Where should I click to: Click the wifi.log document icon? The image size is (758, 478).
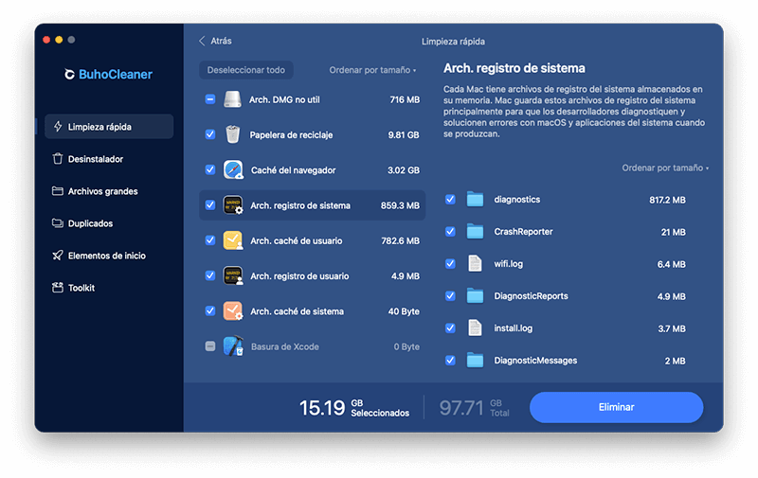475,264
